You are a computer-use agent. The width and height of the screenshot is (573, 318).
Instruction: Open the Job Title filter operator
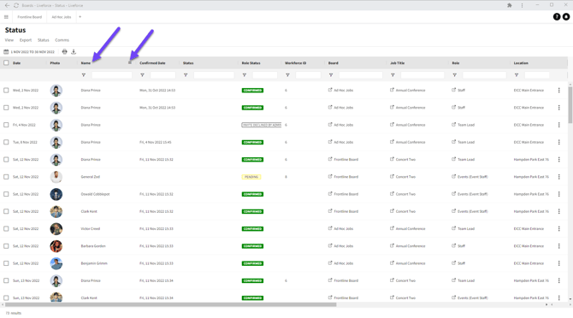[x=393, y=75]
